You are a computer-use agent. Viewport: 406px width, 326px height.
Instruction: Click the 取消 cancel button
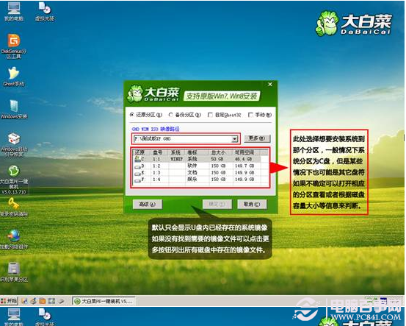point(252,205)
